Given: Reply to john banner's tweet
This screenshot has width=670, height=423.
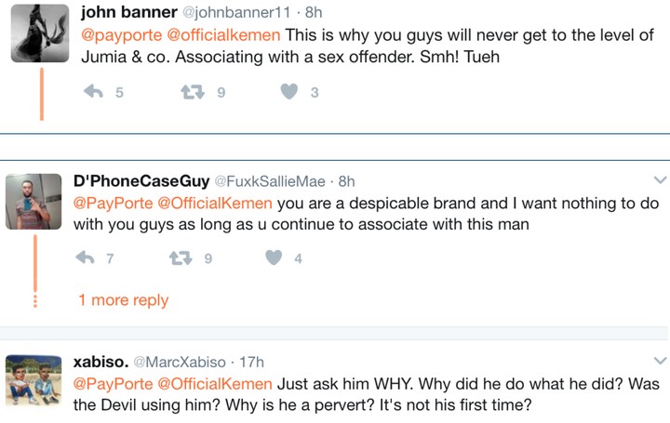Looking at the screenshot, I should tap(93, 92).
